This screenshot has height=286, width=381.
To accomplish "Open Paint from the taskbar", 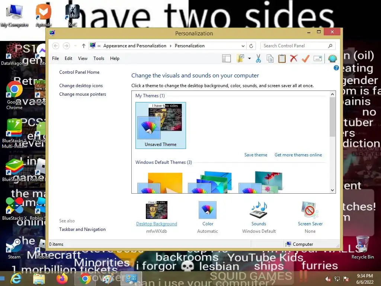I will [108, 279].
